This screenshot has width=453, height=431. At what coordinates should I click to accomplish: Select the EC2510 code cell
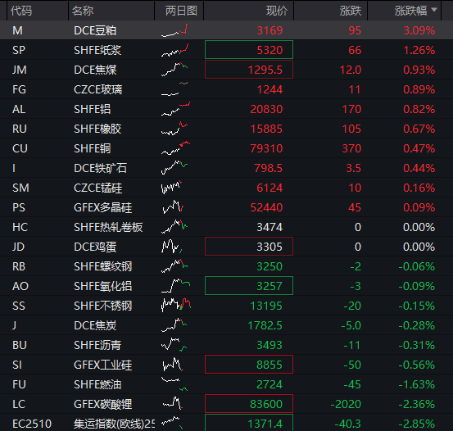pyautogui.click(x=32, y=424)
